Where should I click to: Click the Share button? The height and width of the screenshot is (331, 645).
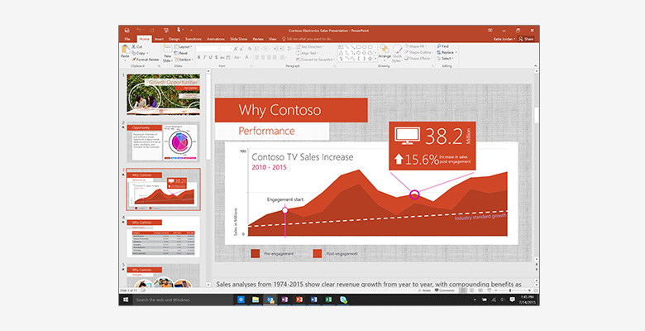point(526,39)
